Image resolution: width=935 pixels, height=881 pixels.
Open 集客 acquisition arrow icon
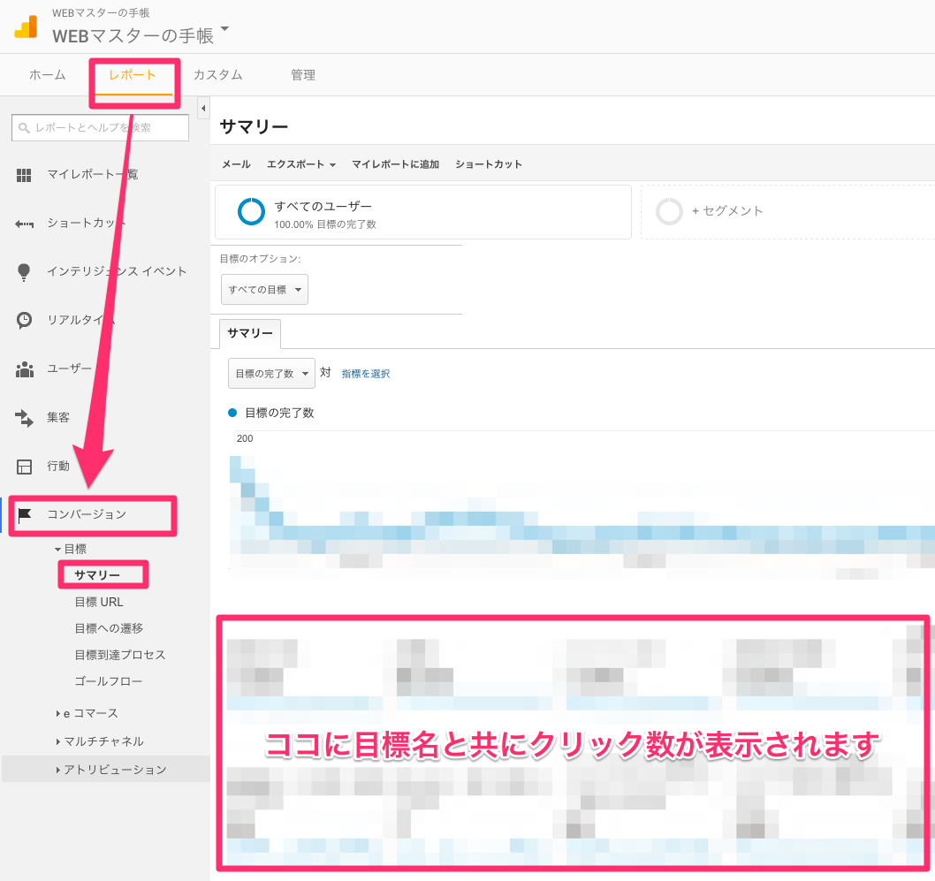[x=24, y=417]
